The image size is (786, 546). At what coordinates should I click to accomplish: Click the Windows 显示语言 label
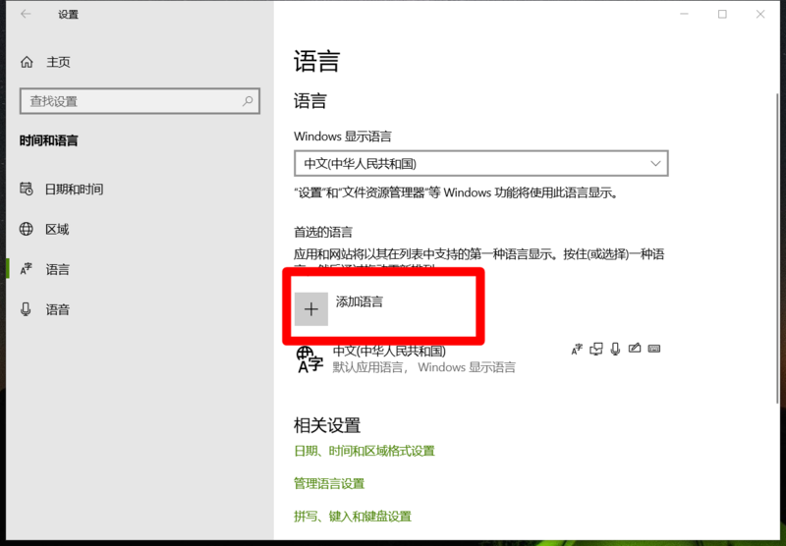pos(342,136)
